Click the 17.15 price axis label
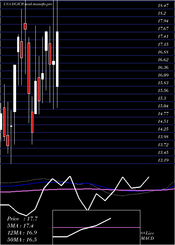 tap(163, 44)
